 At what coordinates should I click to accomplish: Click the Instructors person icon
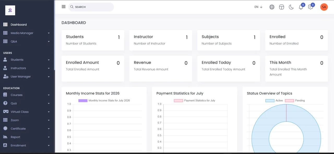click(5, 68)
